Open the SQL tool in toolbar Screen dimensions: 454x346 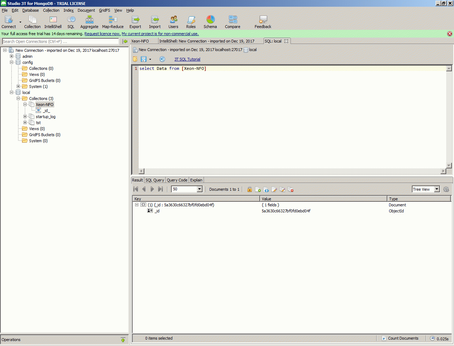tap(71, 22)
